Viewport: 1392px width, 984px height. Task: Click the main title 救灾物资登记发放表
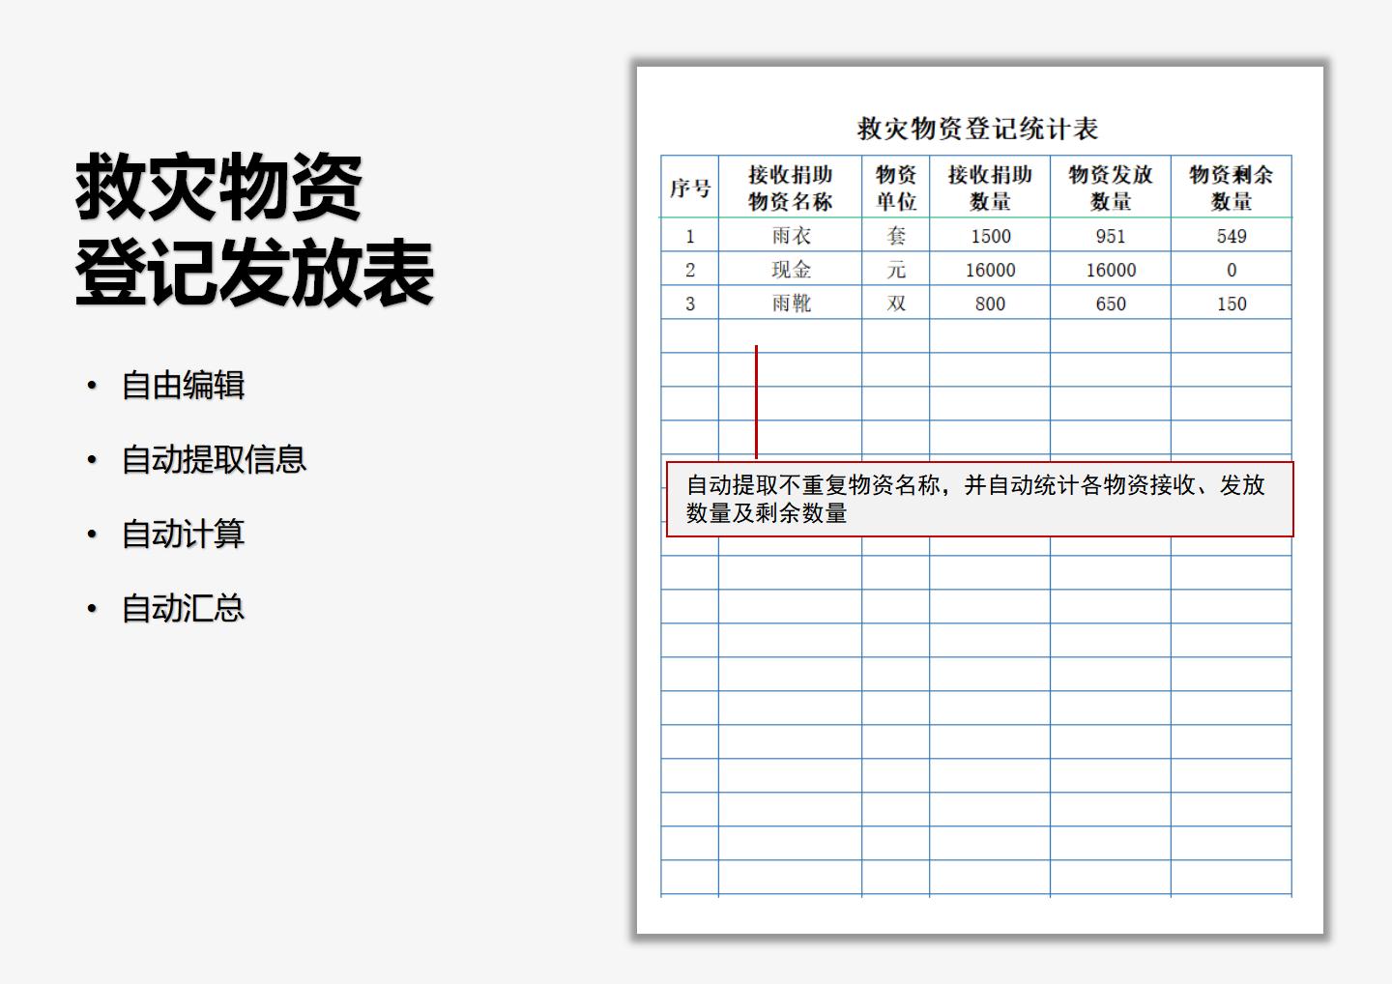pyautogui.click(x=253, y=230)
